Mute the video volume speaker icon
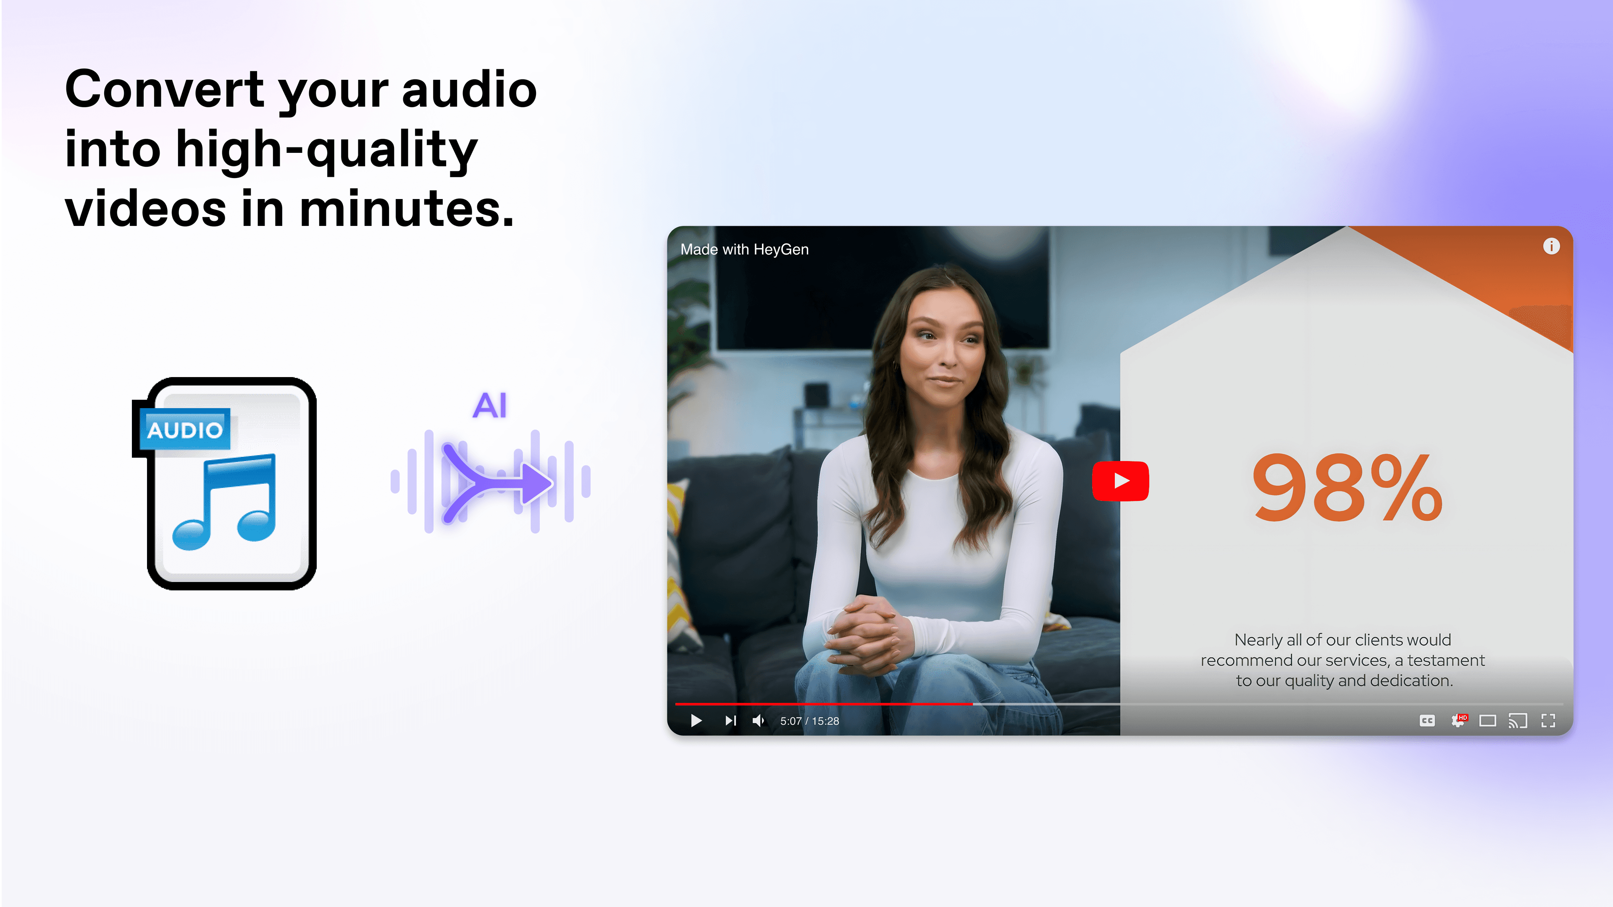 [x=758, y=721]
